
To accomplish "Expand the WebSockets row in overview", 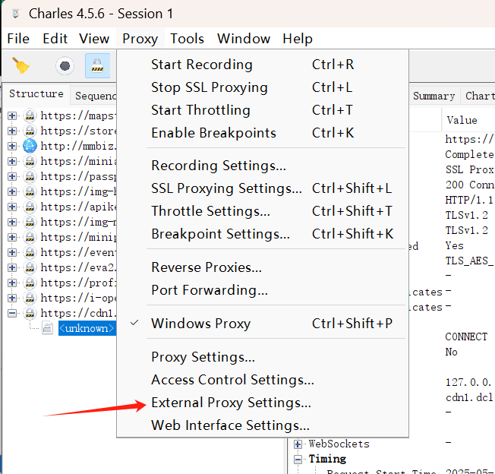I will pos(299,444).
